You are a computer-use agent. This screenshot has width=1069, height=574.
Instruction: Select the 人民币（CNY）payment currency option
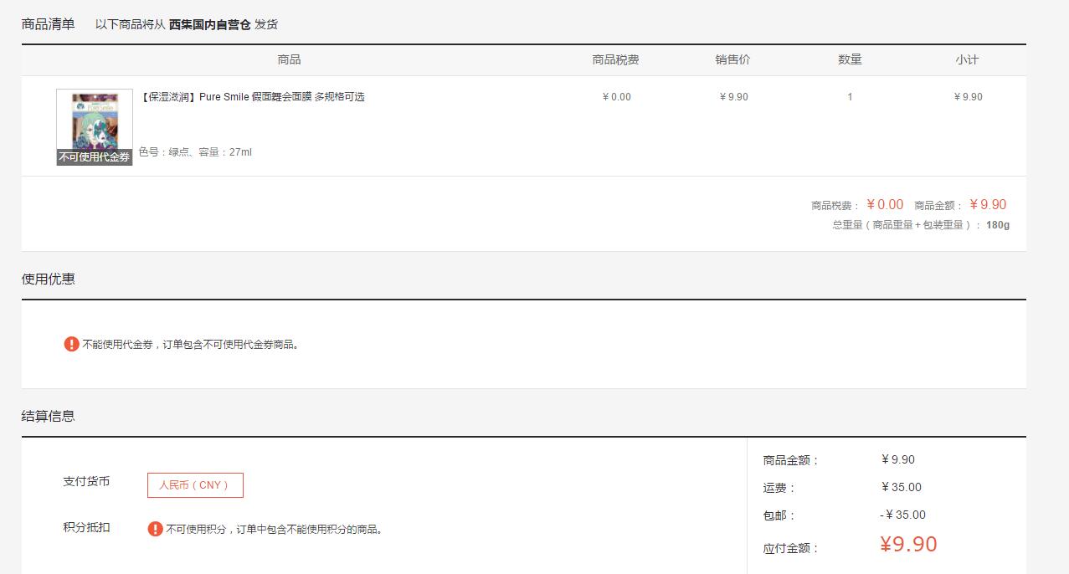coord(195,485)
